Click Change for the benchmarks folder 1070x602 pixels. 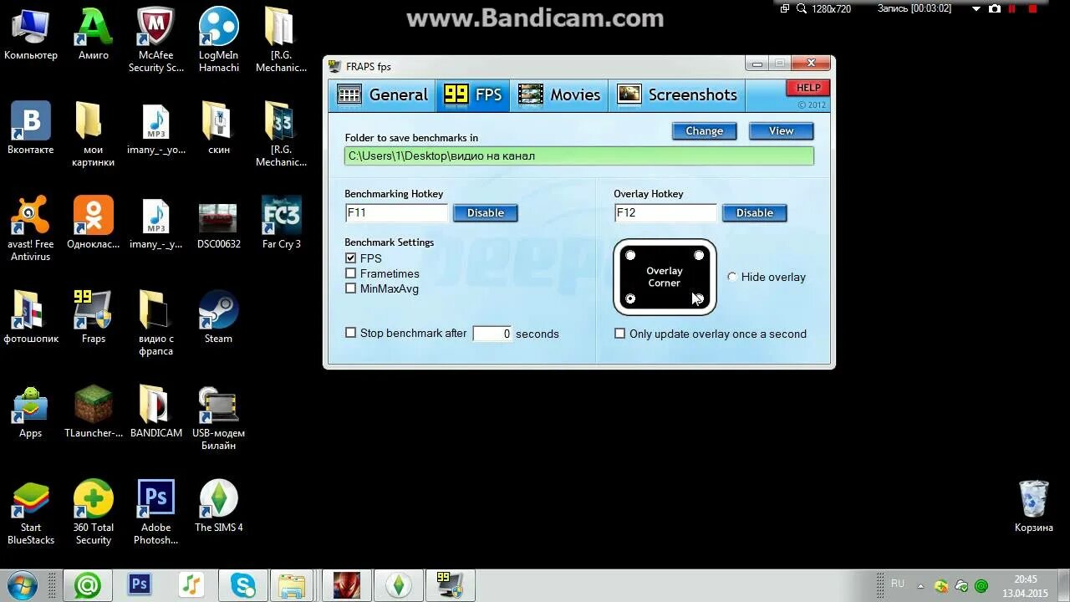tap(704, 131)
